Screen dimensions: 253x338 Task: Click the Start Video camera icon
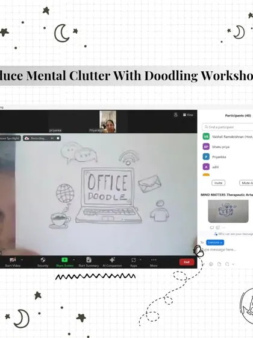click(x=13, y=260)
